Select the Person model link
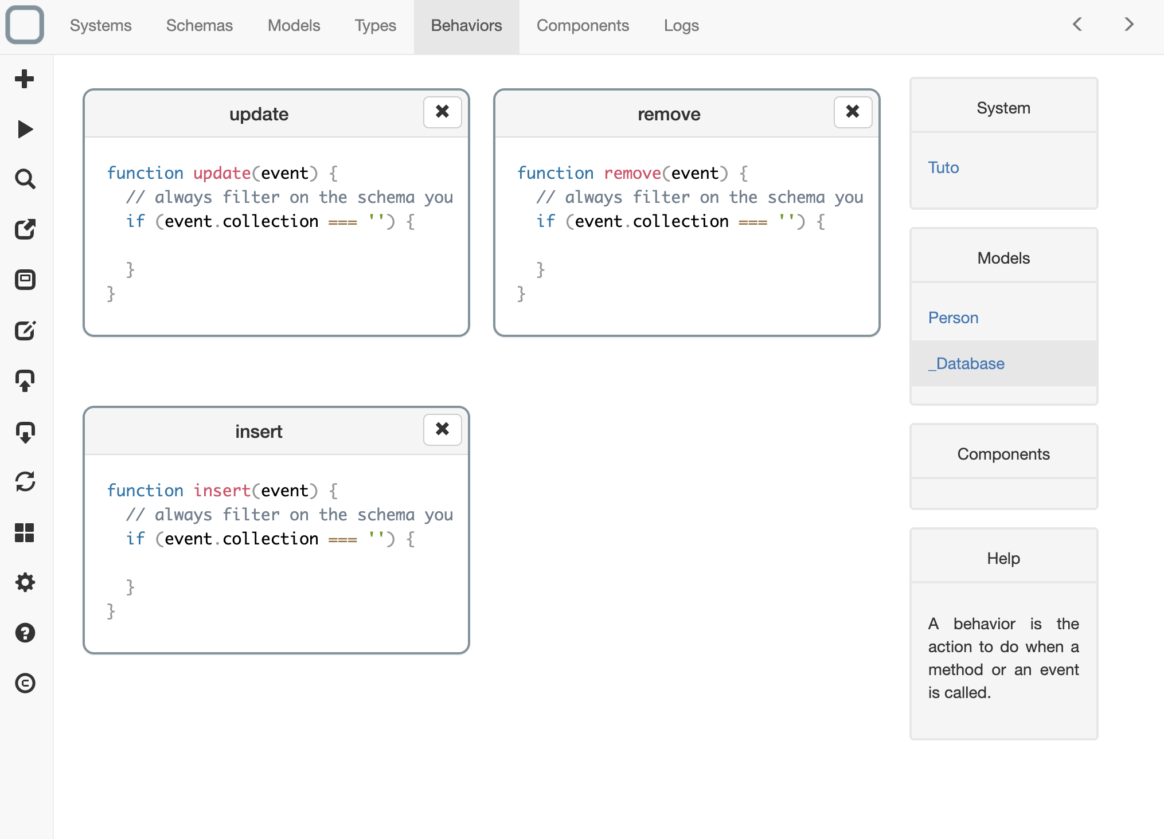 (953, 317)
